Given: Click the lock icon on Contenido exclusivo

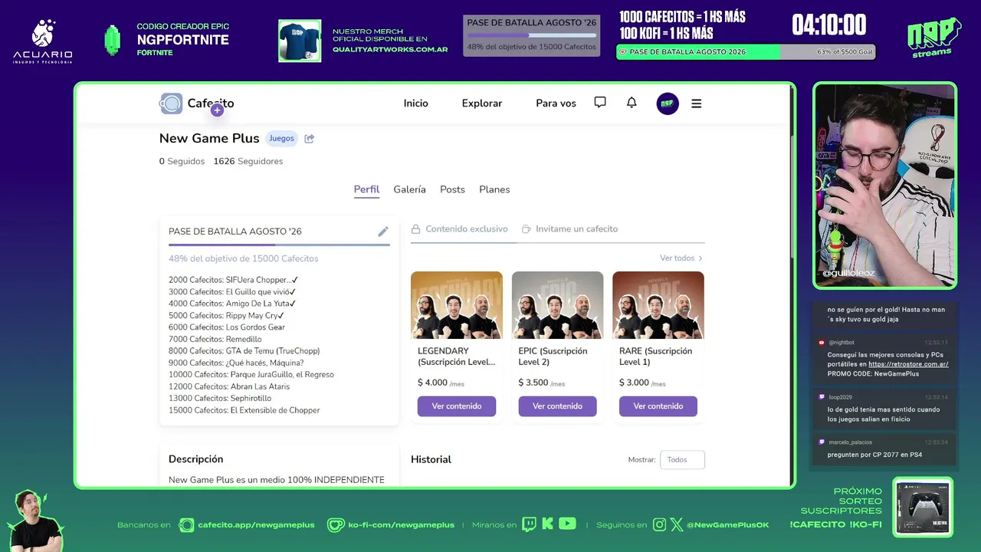Looking at the screenshot, I should [416, 229].
